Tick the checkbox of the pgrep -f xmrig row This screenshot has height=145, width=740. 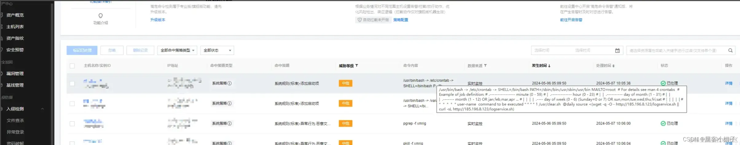pos(72,124)
